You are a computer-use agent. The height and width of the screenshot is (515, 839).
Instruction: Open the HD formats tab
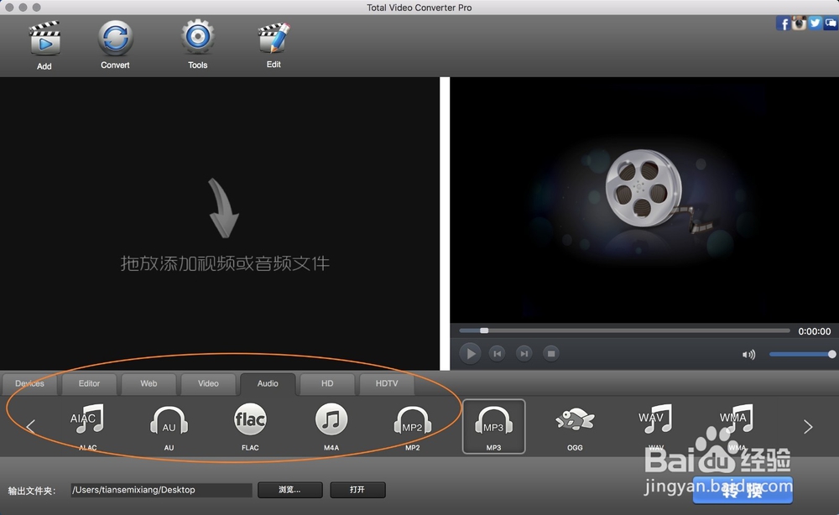[x=327, y=383]
